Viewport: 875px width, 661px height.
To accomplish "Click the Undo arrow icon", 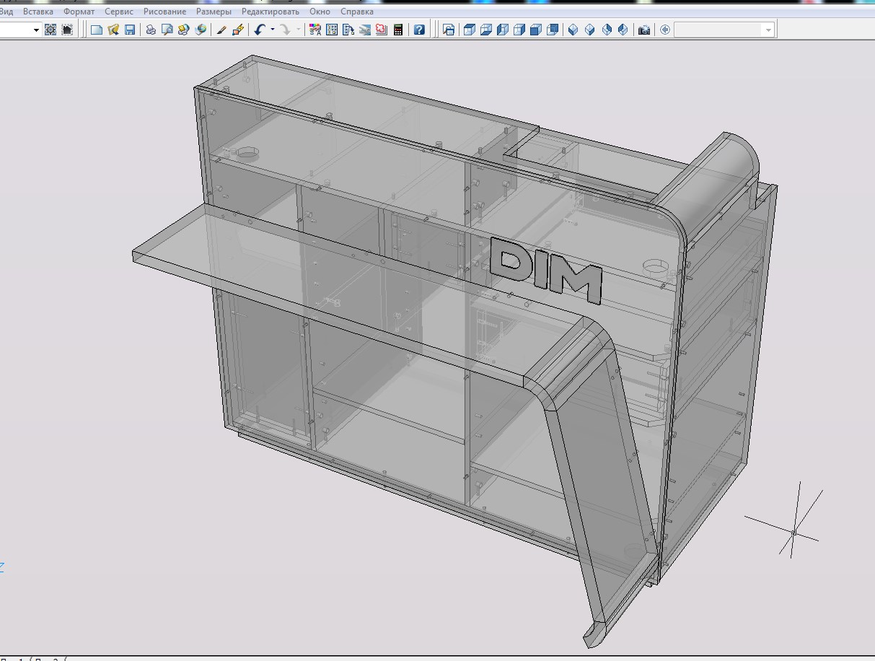I will [260, 30].
